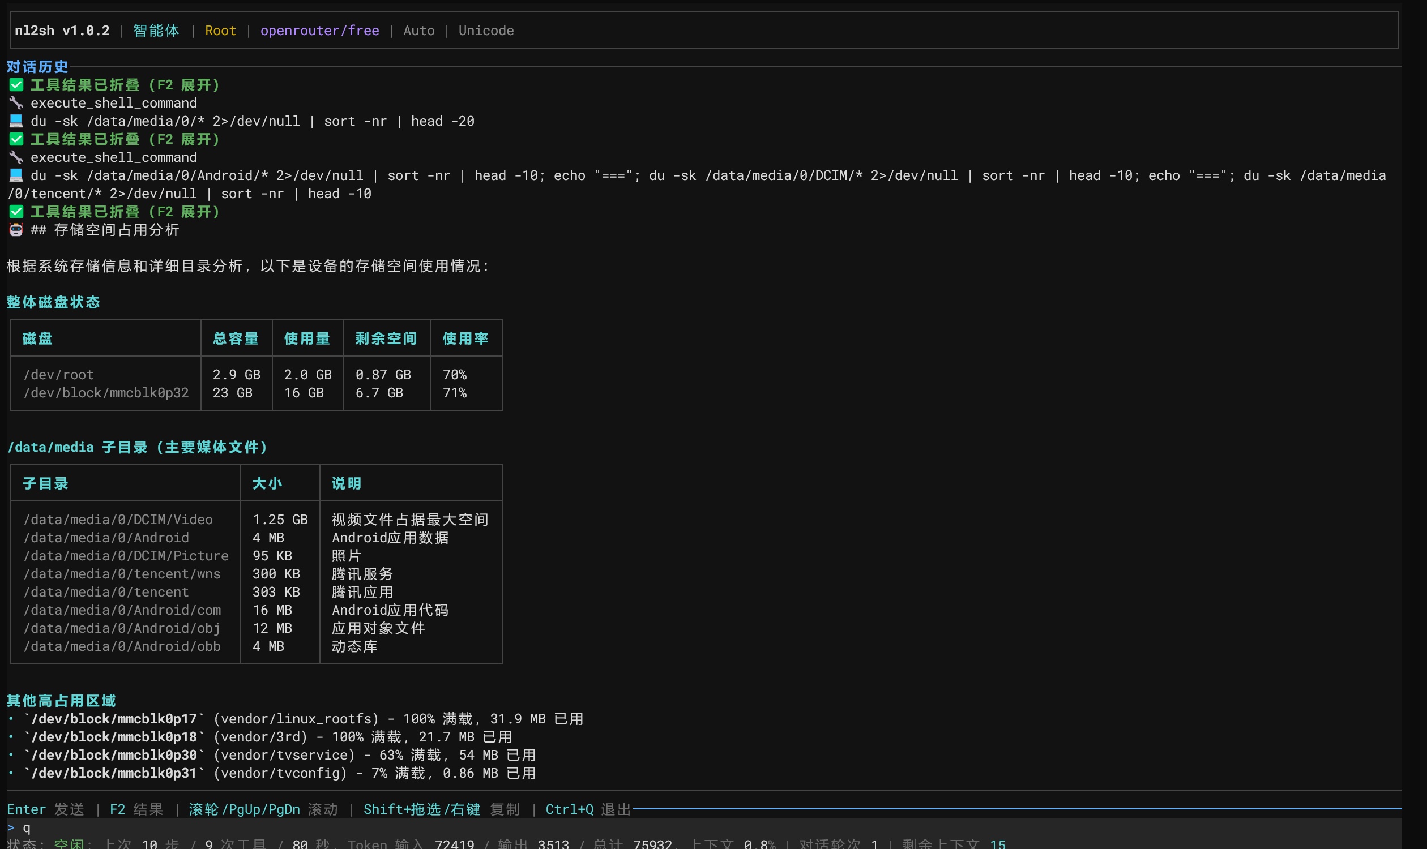Click the Root indicator in the header
The width and height of the screenshot is (1427, 849).
tap(220, 31)
